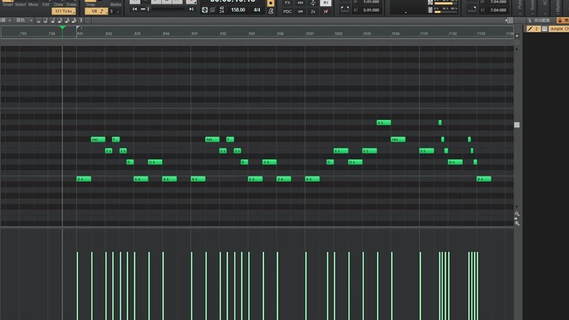Select the thirty-second note duration icon
569x320 pixels.
point(74,21)
